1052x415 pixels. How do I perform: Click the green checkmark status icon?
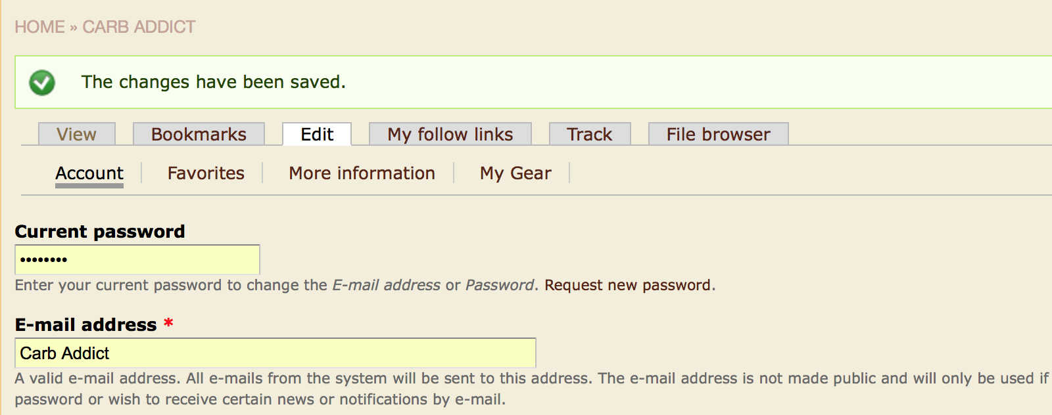pos(42,83)
